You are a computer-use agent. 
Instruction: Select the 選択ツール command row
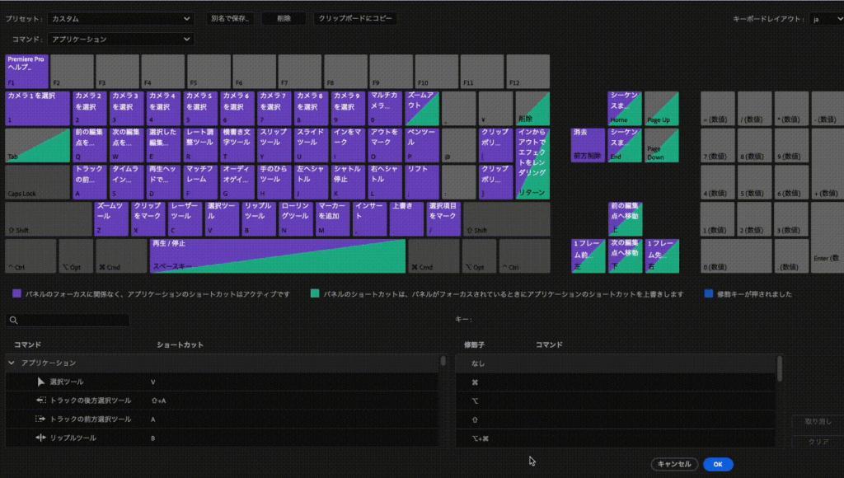pyautogui.click(x=222, y=382)
